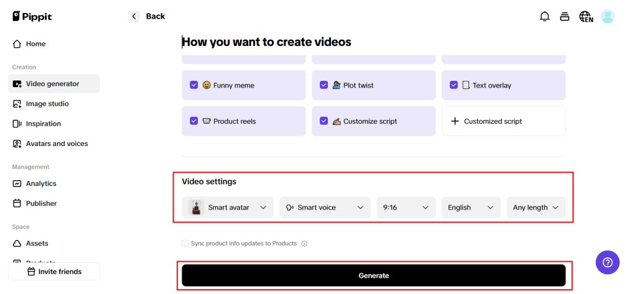Open the credits stack icon

565,17
